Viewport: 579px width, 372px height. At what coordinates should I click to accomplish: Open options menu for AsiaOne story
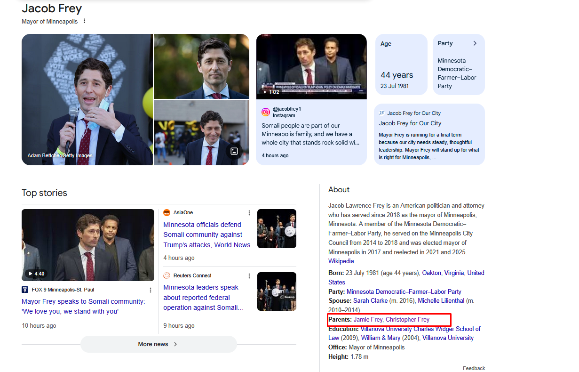click(x=249, y=213)
